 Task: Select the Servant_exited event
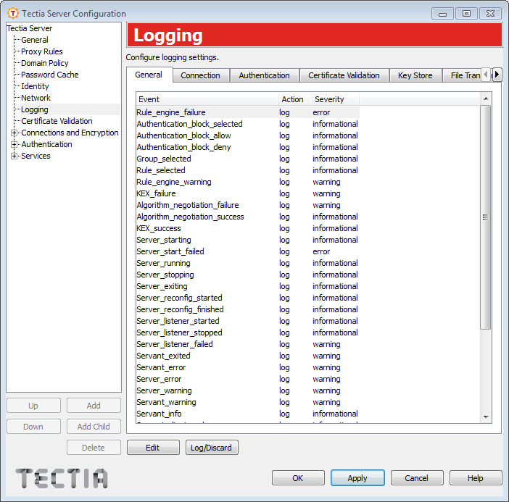(x=248, y=356)
